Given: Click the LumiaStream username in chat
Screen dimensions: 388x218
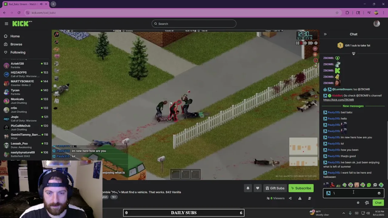Looking at the screenshot, I should pos(342,89).
